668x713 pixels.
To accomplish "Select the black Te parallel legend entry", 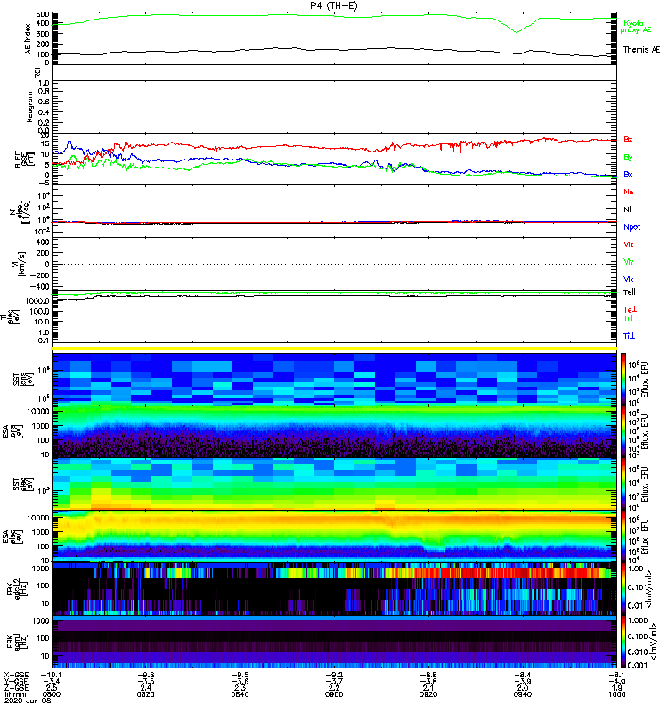I will click(630, 292).
